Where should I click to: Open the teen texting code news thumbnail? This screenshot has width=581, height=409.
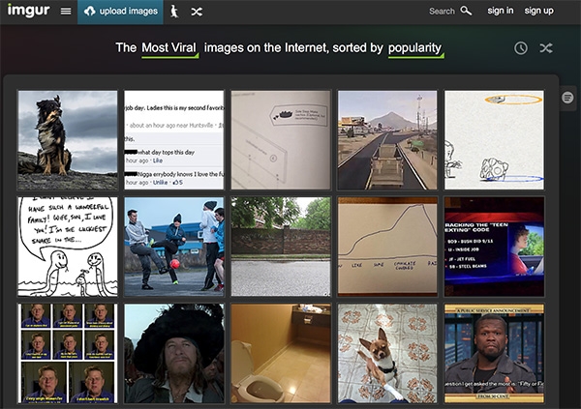(x=494, y=247)
